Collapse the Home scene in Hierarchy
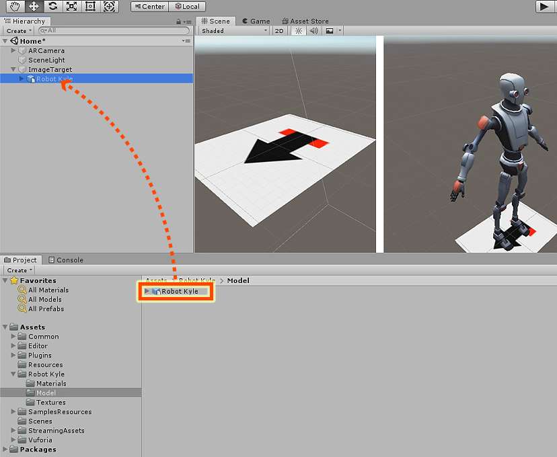Screen dimensions: 557x457 click(x=5, y=41)
